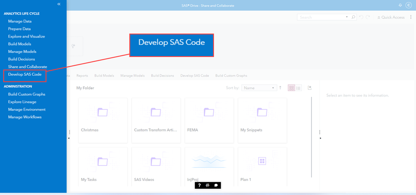Click the My Folder heading
Viewport: 416px width, 195px height.
(85, 88)
